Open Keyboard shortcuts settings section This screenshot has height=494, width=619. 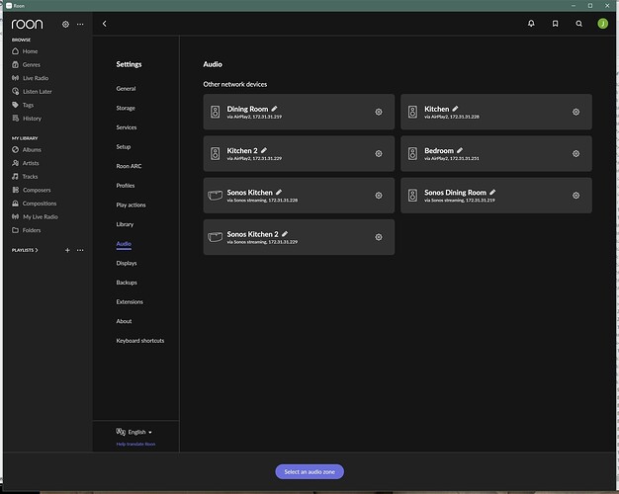139,340
